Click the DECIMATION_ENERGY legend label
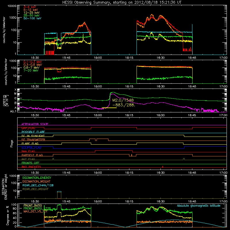230x230 pixels. pyautogui.click(x=37, y=178)
